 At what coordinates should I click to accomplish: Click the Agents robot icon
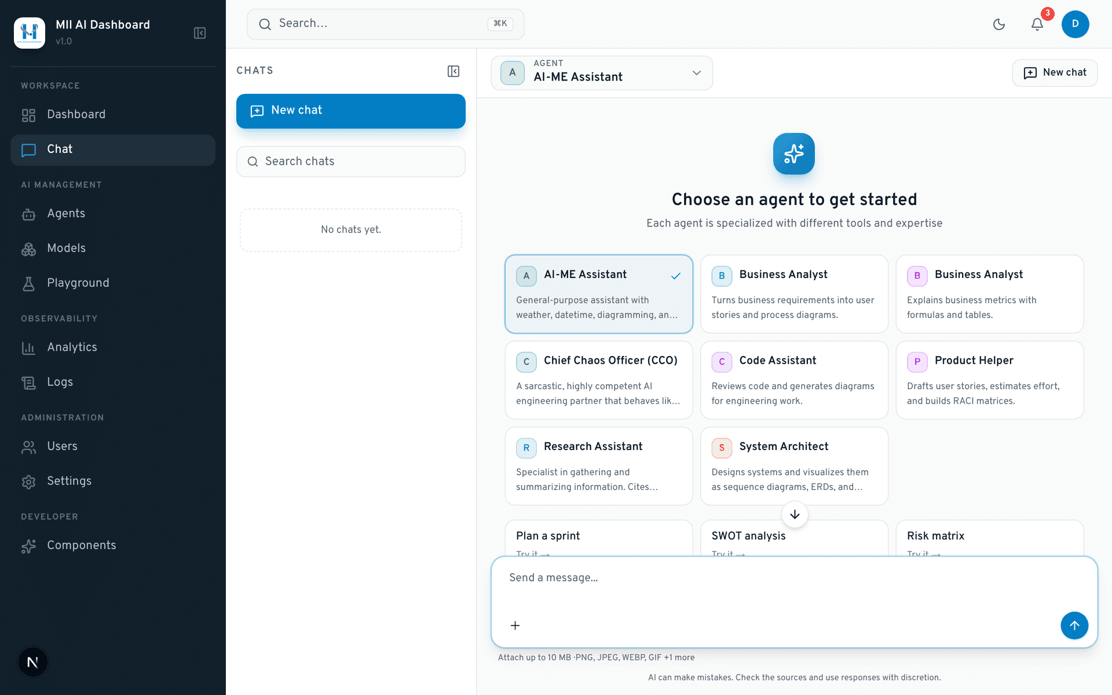click(28, 214)
